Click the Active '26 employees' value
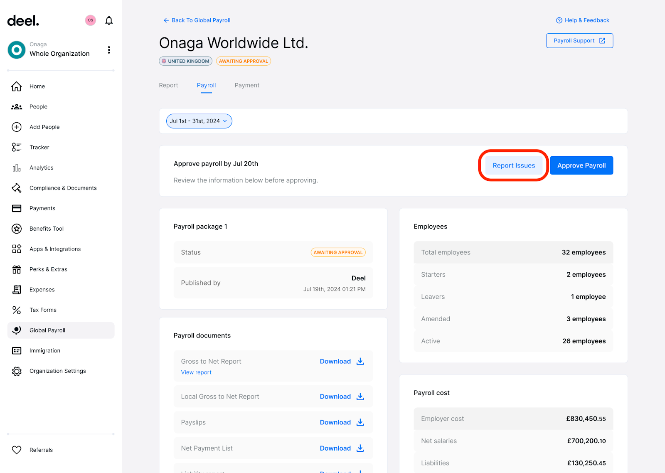This screenshot has height=473, width=665. tap(584, 341)
